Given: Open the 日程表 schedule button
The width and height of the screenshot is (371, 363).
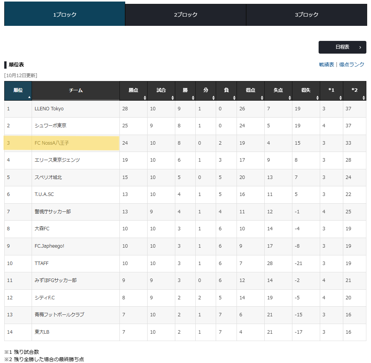Looking at the screenshot, I should (x=342, y=47).
